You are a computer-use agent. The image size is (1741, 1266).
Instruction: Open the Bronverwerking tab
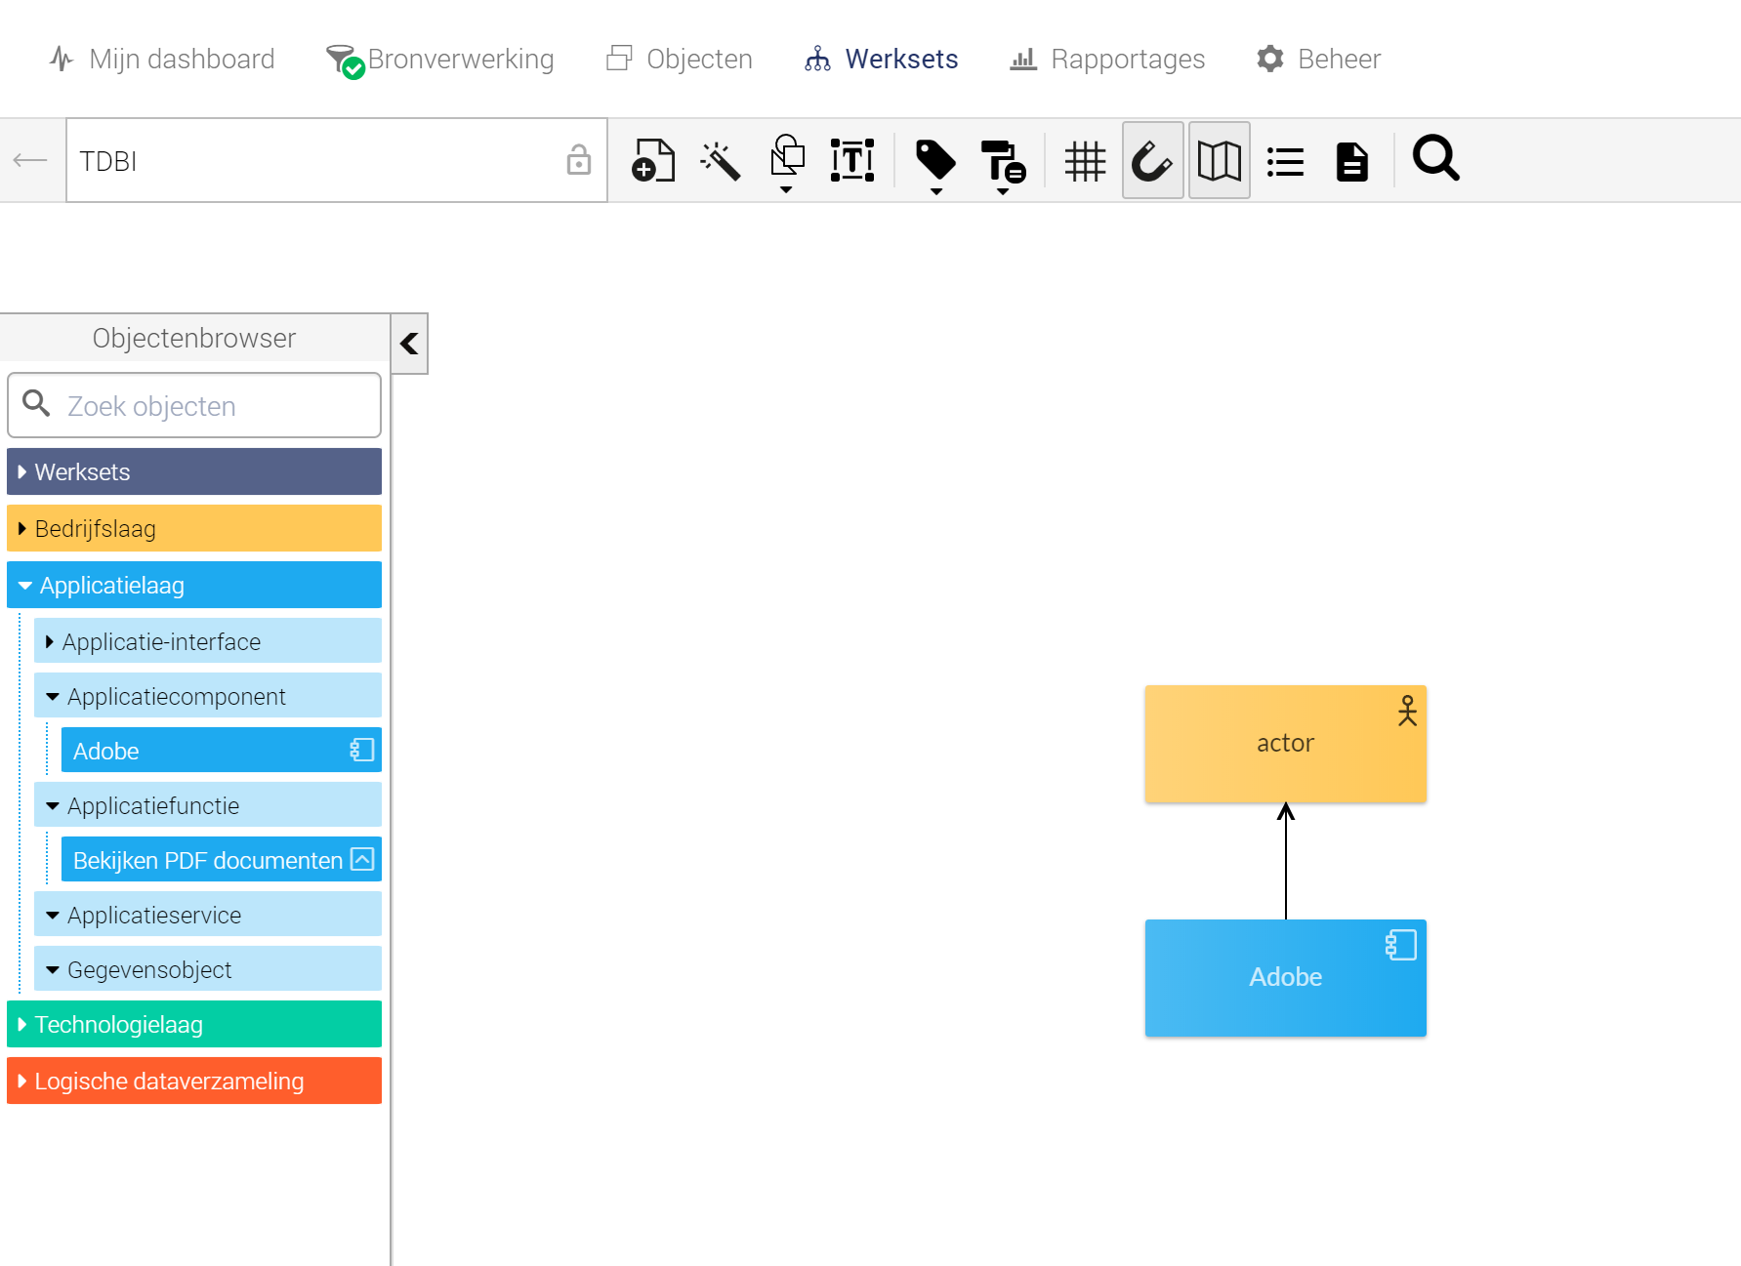pyautogui.click(x=439, y=60)
